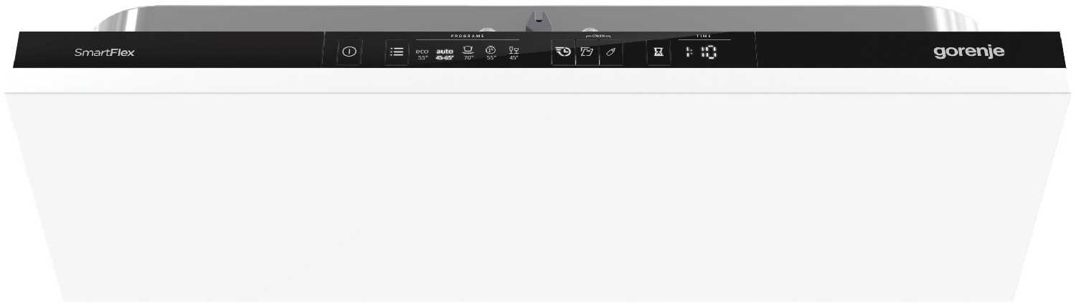This screenshot has height=306, width=1076.
Task: Choose the 1-hour 55° program
Action: pos(491,53)
